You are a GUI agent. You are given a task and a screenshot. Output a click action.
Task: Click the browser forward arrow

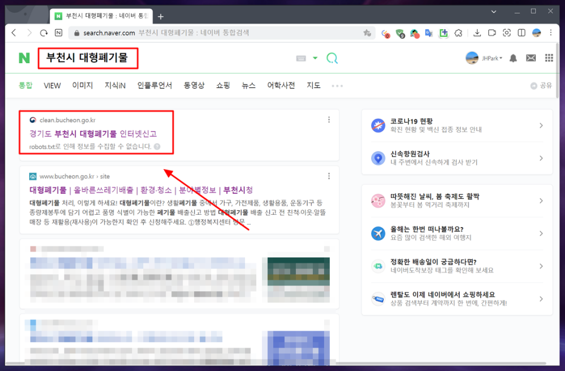29,33
